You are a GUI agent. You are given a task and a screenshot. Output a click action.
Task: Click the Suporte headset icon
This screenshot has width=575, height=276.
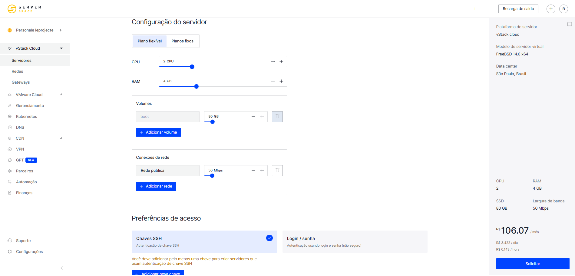click(10, 241)
